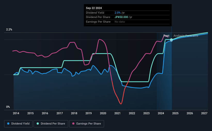Click the 2019 x-axis year label
This screenshot has width=212, height=131.
tap(89, 113)
